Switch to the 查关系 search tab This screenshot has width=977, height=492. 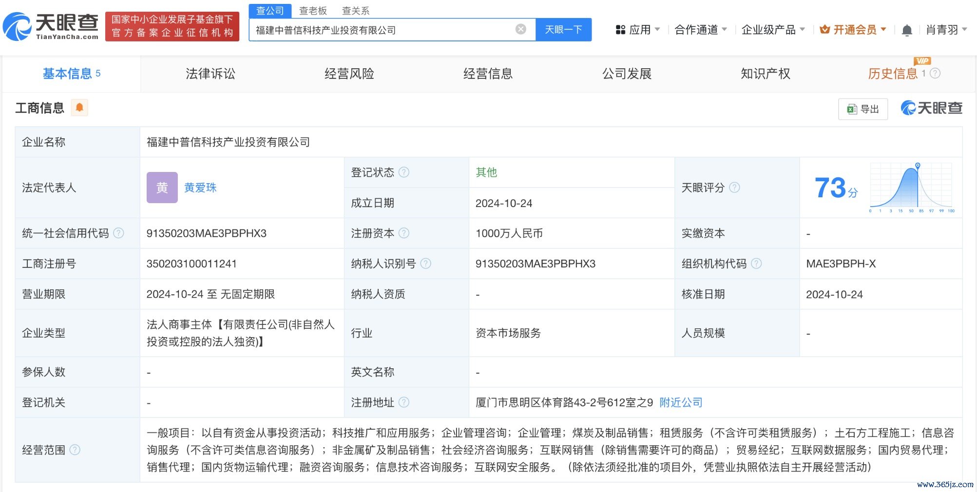[356, 10]
